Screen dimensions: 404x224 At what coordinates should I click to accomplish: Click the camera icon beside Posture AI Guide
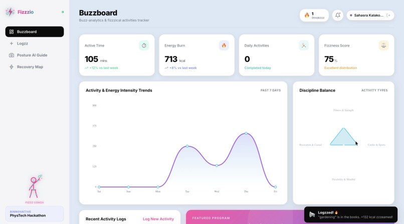[12, 55]
